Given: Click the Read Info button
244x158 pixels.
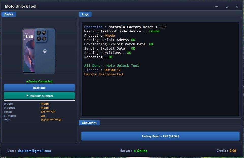Looking at the screenshot, I should pyautogui.click(x=39, y=87).
